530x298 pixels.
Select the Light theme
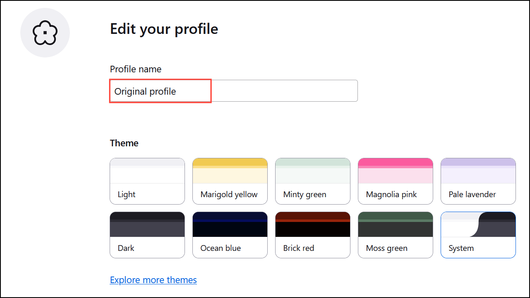[147, 181]
